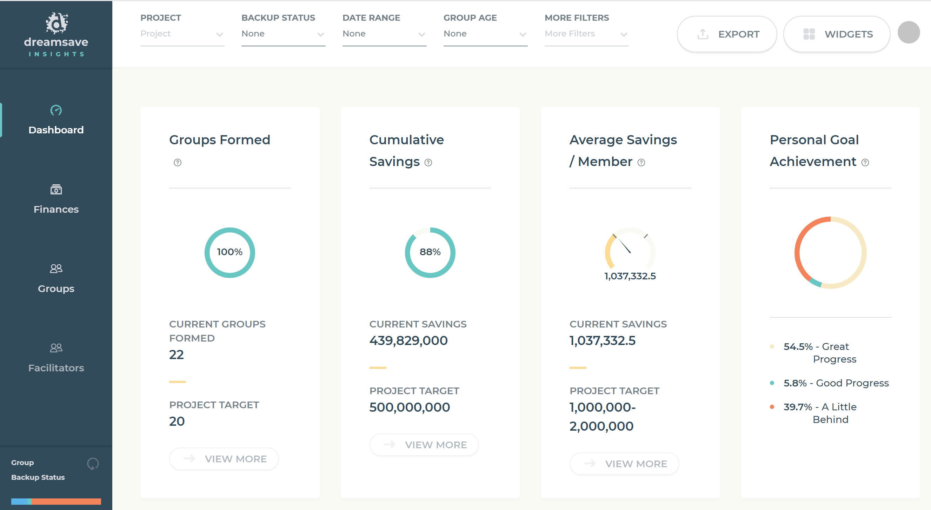Open the Backup Status dropdown

coord(283,34)
